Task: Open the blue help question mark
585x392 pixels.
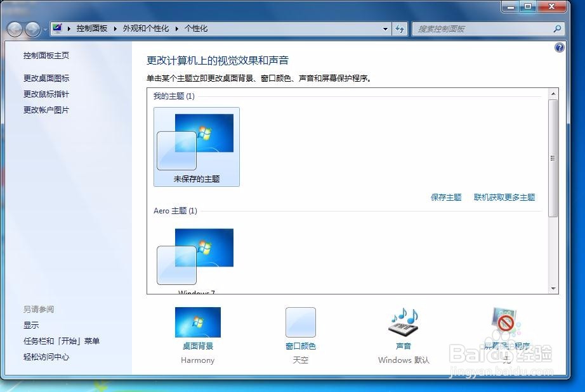Action: (x=559, y=47)
